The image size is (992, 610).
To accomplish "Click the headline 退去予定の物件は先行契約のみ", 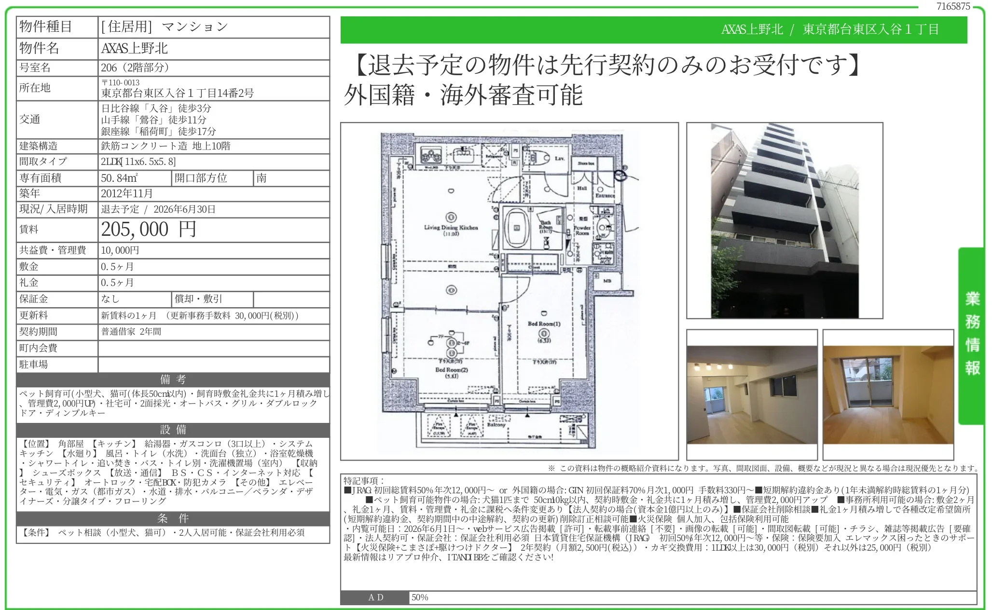I will 602,65.
